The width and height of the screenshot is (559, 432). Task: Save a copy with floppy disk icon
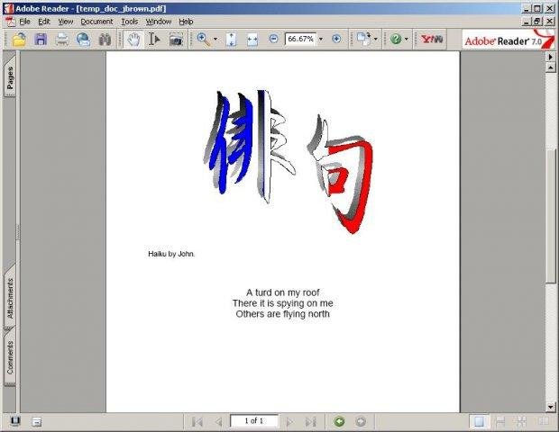41,39
